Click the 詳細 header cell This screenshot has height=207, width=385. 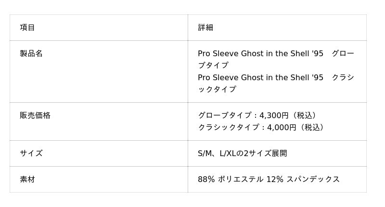(205, 27)
